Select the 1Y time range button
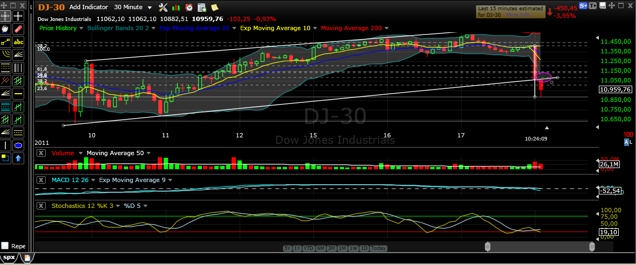 297,248
